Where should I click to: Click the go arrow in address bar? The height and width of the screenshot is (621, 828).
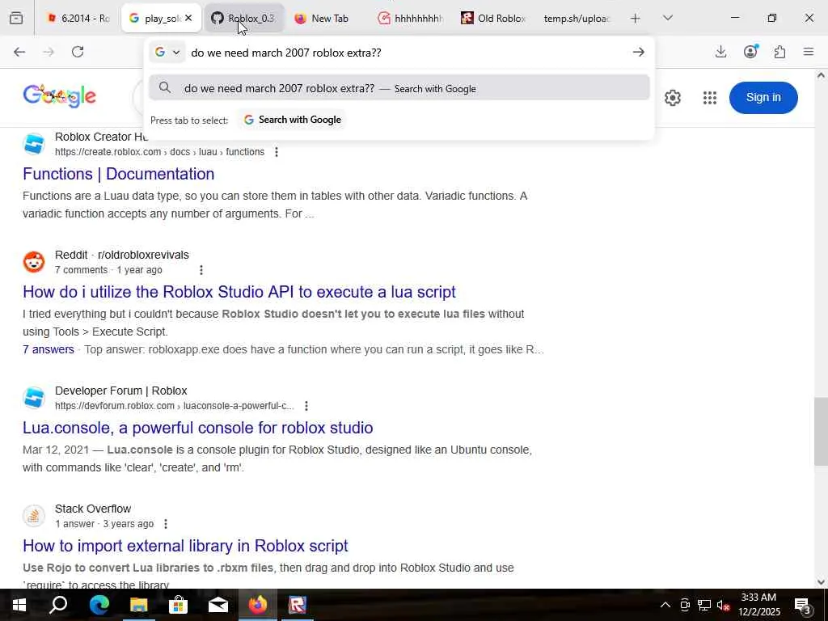click(x=639, y=53)
